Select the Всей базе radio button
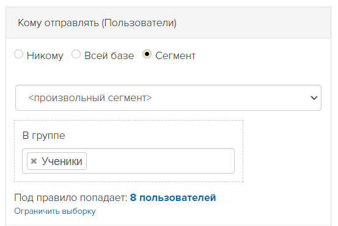Image resolution: width=338 pixels, height=226 pixels. pos(76,54)
